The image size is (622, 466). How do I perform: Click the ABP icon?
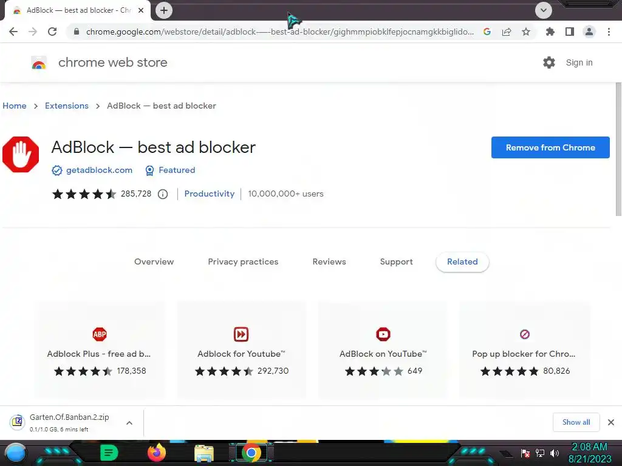click(100, 334)
